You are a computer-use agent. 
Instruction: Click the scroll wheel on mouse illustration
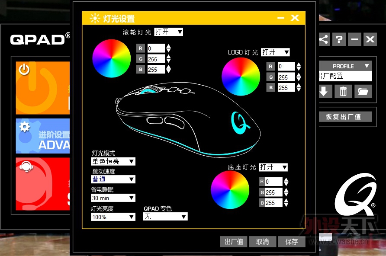150,90
